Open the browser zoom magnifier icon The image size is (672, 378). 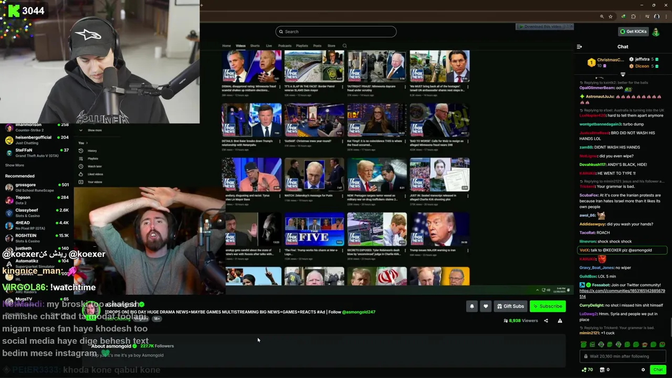tap(602, 16)
